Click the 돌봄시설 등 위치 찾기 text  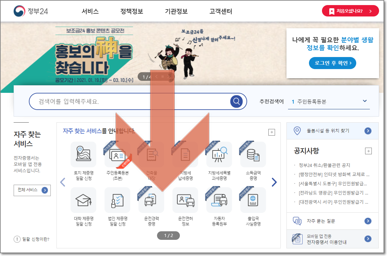(328, 131)
